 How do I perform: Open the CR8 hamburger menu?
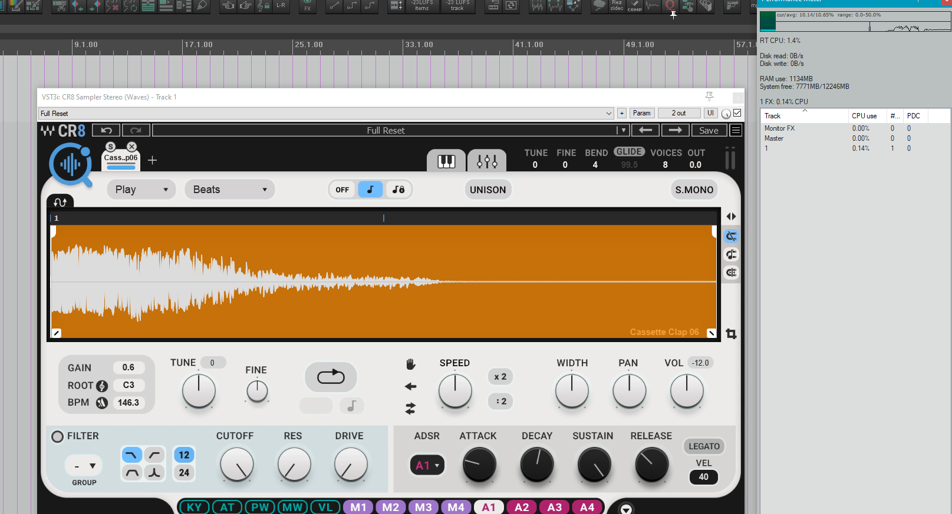click(x=736, y=130)
